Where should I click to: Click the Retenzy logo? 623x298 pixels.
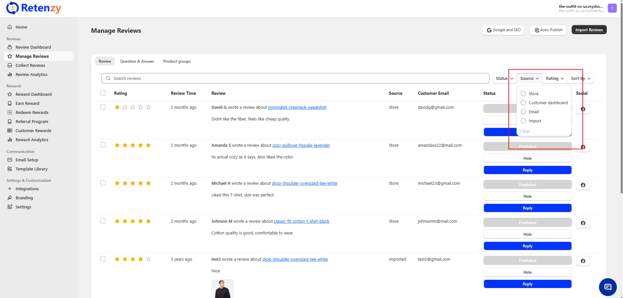pos(34,8)
